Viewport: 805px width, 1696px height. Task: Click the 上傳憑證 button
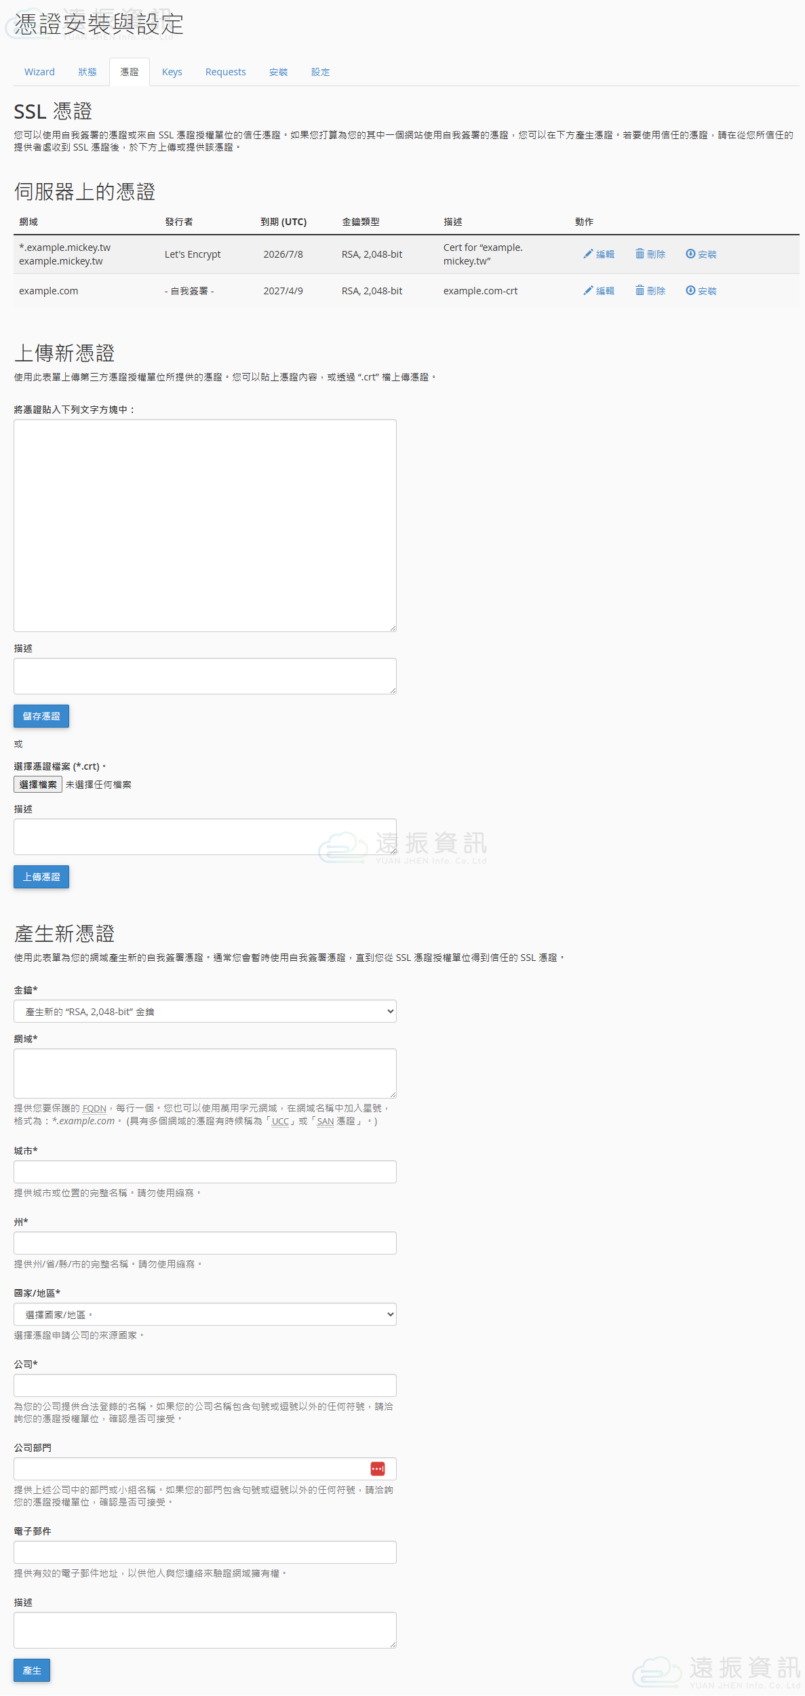point(41,877)
